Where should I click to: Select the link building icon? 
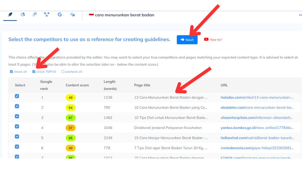pyautogui.click(x=35, y=14)
